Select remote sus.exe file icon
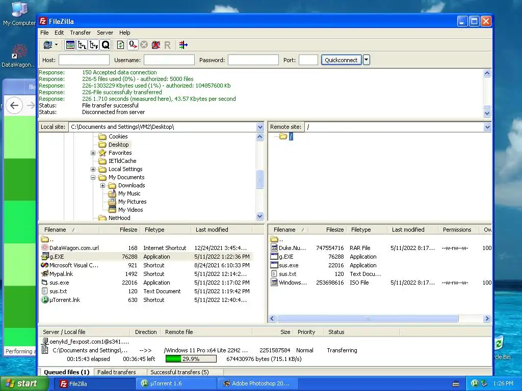The image size is (522, 391). point(274,265)
